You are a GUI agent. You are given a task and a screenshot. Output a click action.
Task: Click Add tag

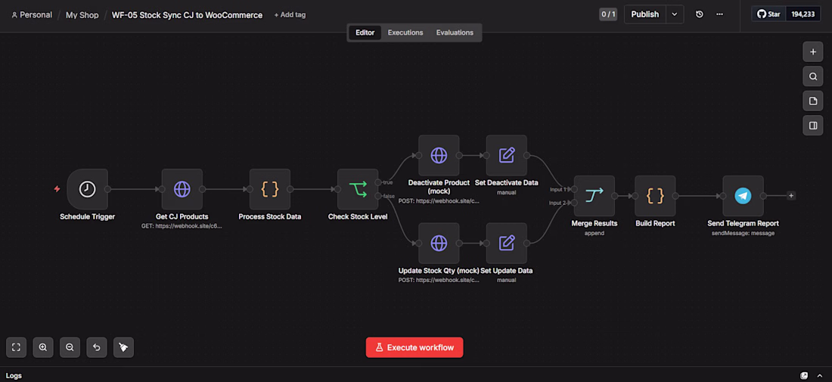click(x=290, y=15)
